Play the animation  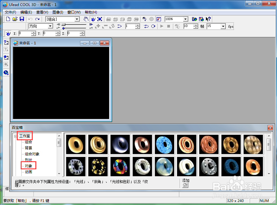point(162,26)
